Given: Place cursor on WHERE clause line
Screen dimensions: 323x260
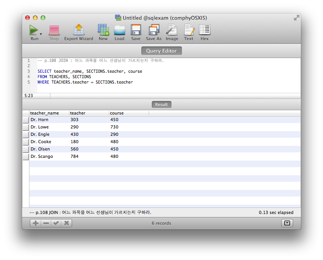Looking at the screenshot, I should tap(85, 82).
